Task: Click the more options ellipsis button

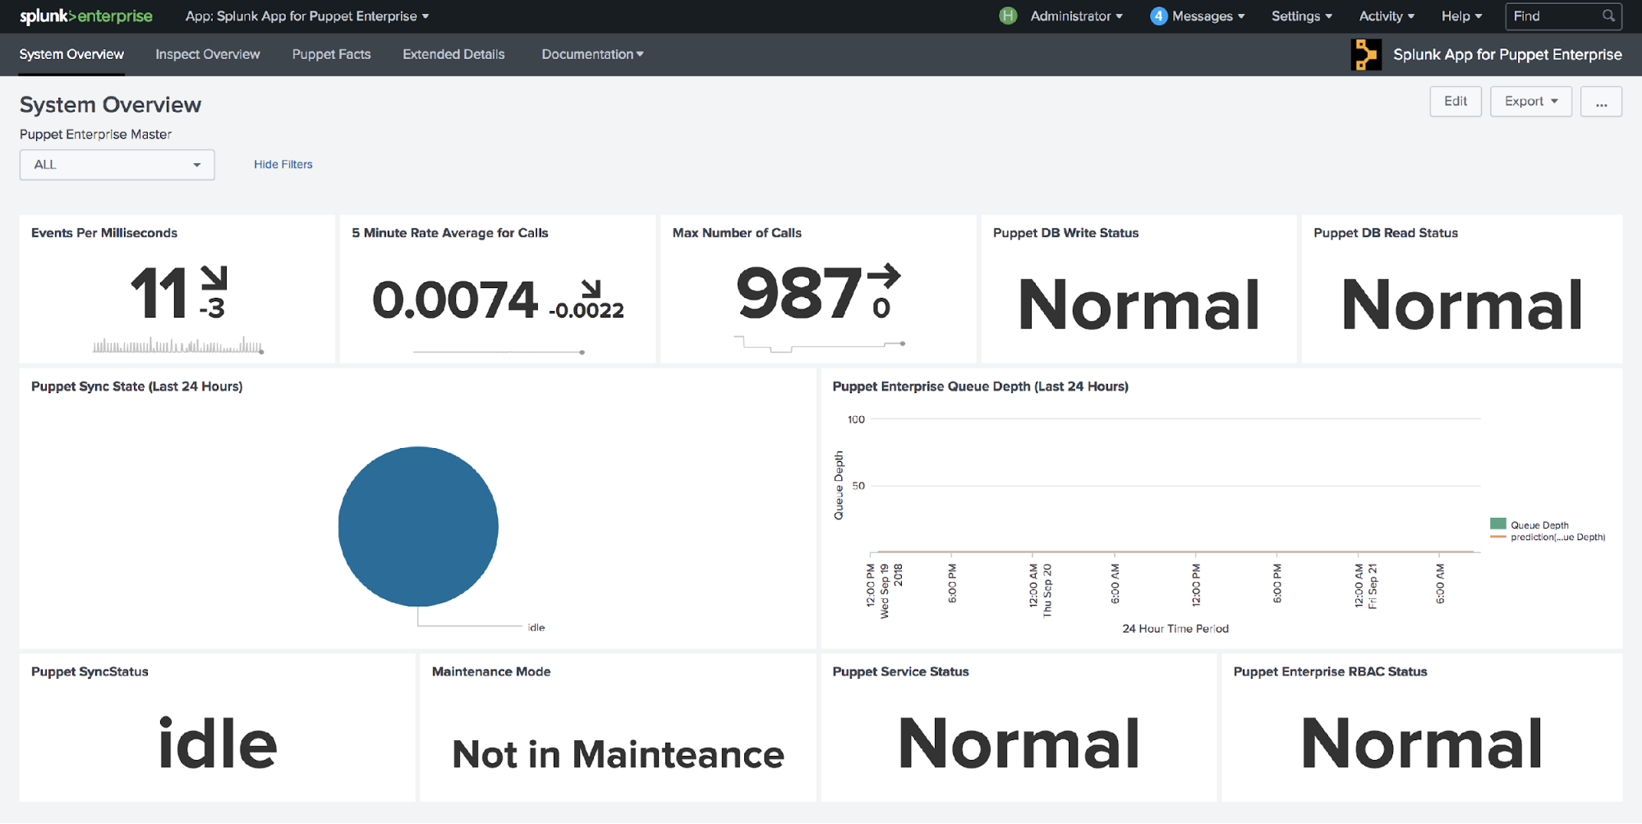Action: [1601, 101]
